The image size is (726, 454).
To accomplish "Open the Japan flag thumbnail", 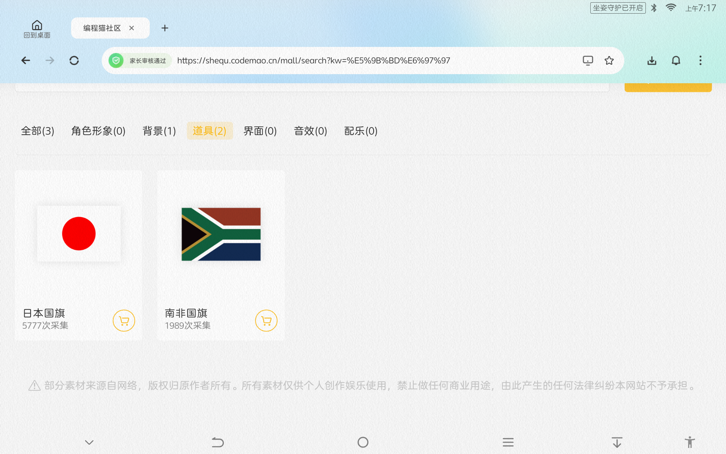I will (x=79, y=234).
